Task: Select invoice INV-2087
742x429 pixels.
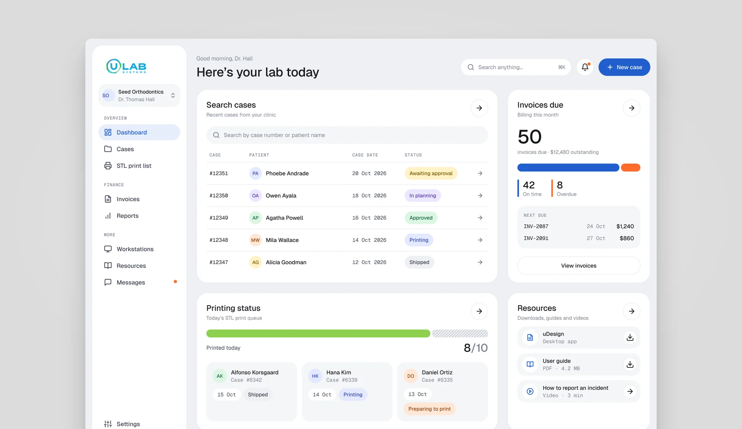Action: (x=578, y=226)
